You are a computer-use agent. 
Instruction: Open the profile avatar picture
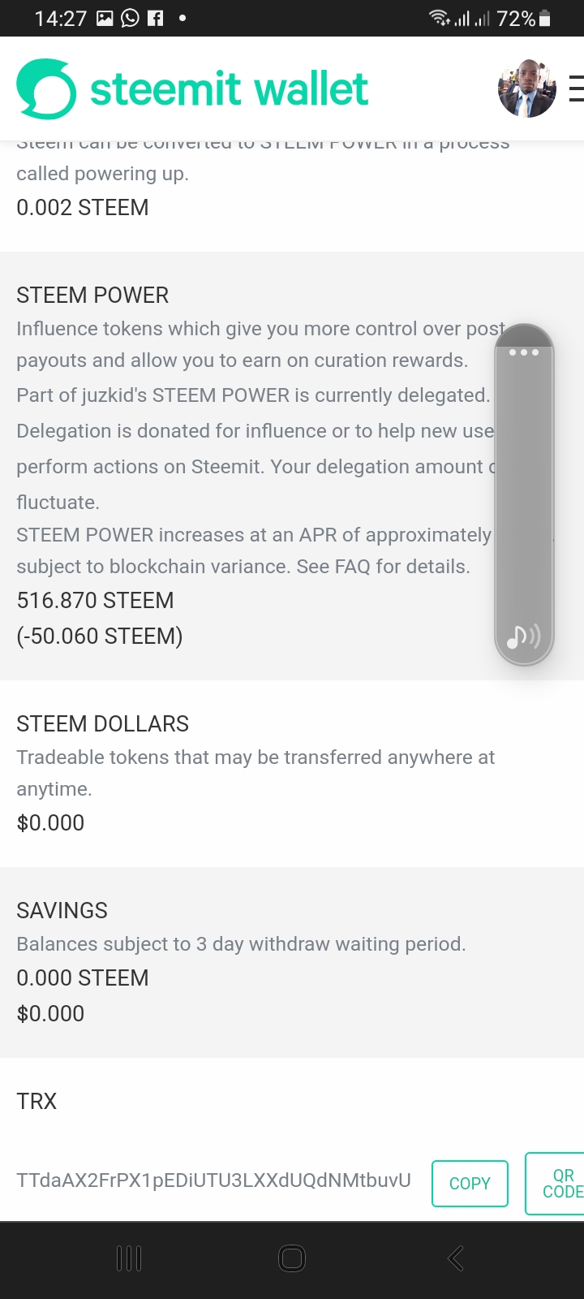[x=527, y=88]
